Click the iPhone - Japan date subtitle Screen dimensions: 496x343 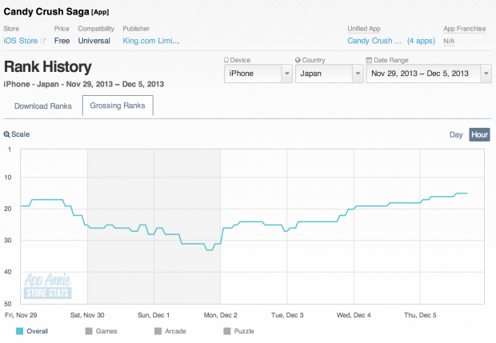(x=84, y=84)
